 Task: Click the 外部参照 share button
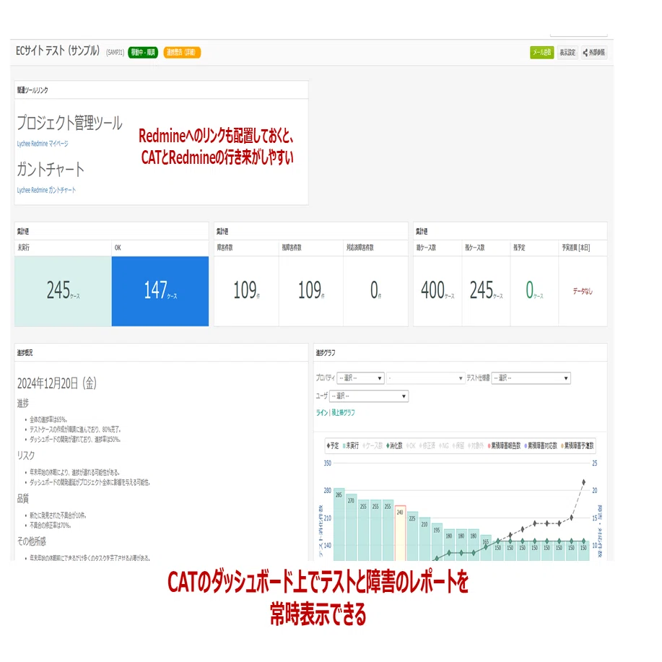click(594, 53)
